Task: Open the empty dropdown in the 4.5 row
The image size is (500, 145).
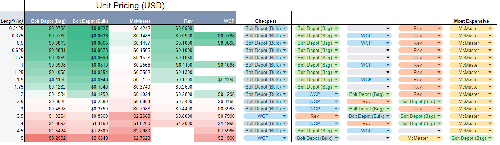Action: [x=420, y=131]
